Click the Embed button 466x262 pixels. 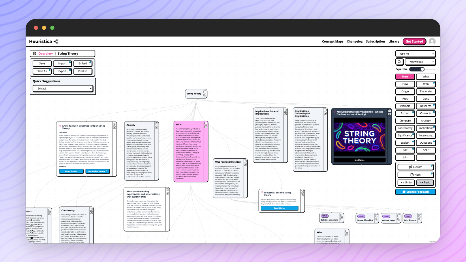click(83, 63)
